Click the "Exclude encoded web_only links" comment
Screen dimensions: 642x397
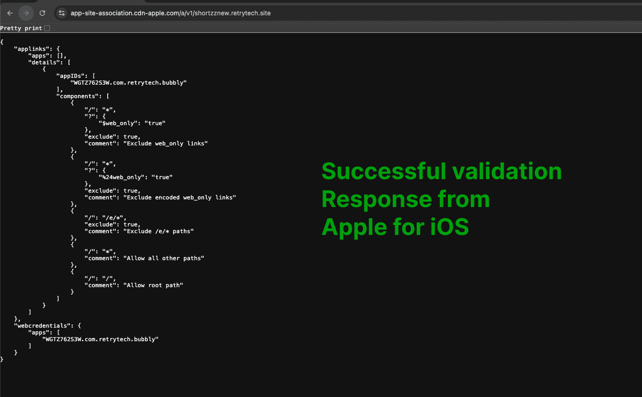click(179, 198)
